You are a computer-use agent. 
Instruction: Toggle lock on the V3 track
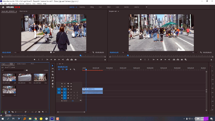62,83
